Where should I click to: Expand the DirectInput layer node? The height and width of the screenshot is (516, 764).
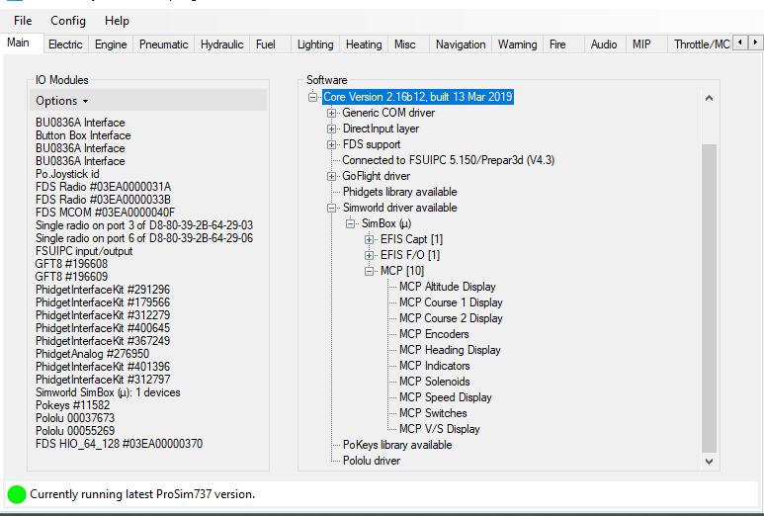(331, 129)
